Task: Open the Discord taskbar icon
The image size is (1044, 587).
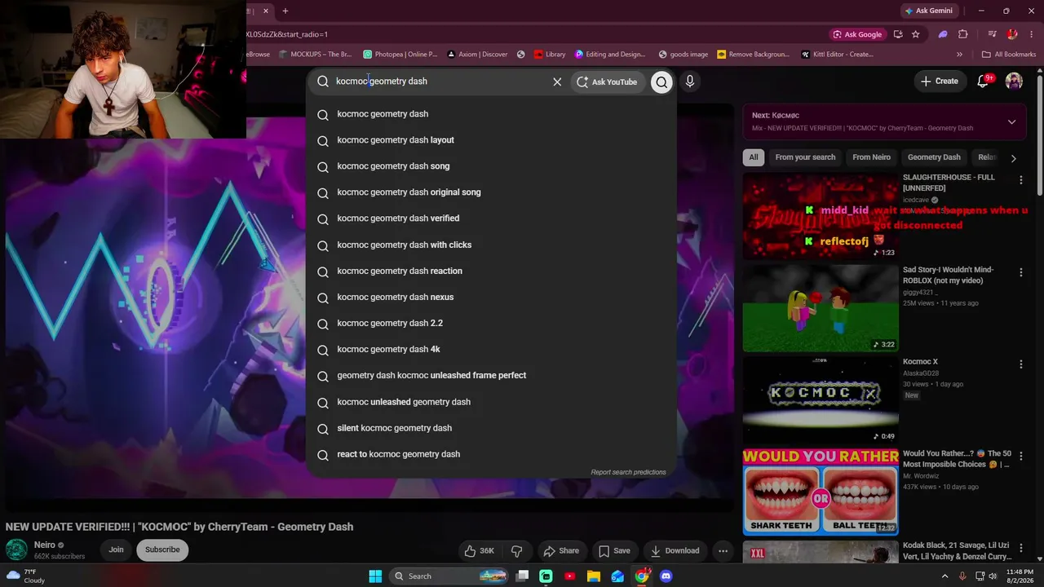Action: [x=666, y=576]
